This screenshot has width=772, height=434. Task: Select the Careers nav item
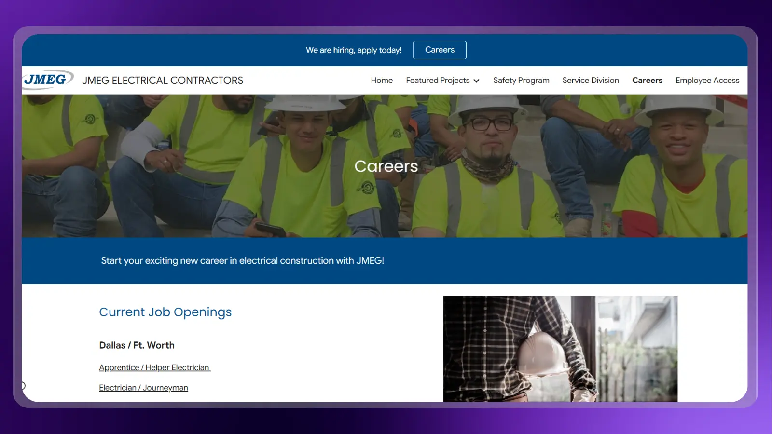[x=647, y=81]
